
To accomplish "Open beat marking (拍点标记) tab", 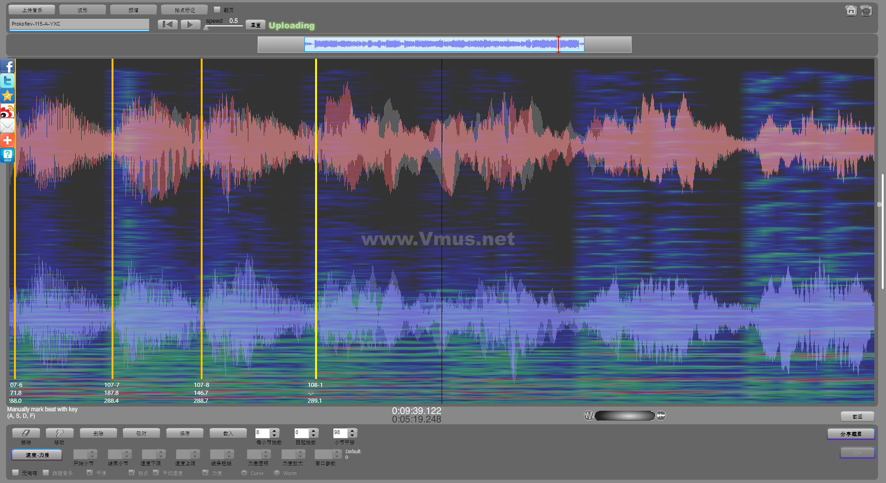I will (184, 10).
